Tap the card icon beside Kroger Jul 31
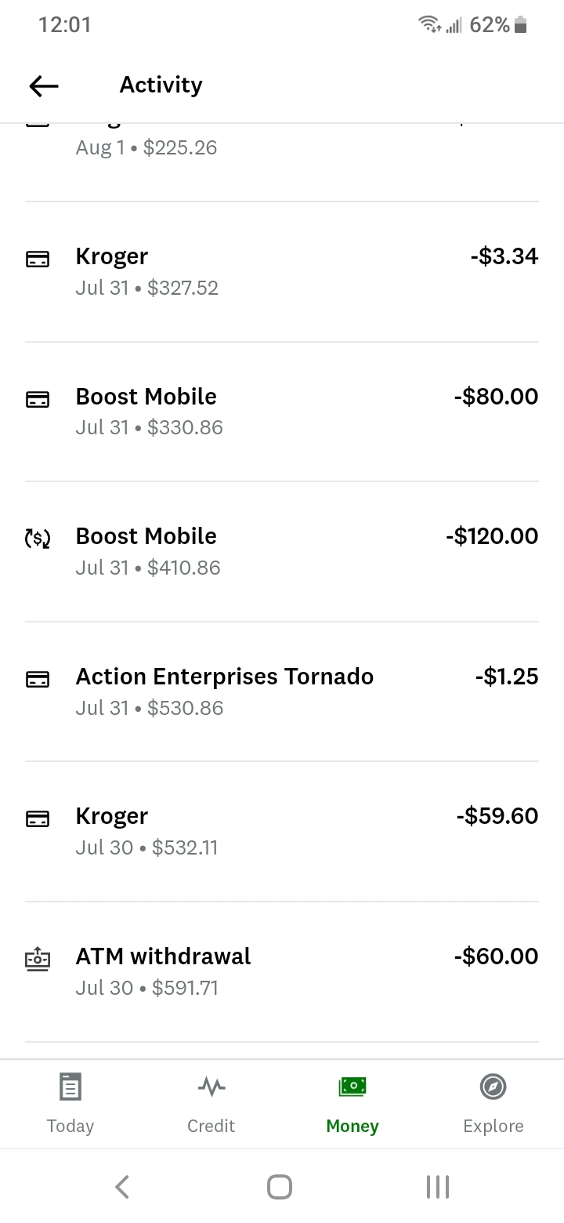Viewport: 564px width, 1223px height. [x=38, y=259]
